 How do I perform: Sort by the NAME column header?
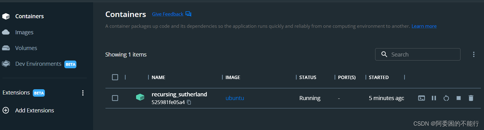click(158, 77)
